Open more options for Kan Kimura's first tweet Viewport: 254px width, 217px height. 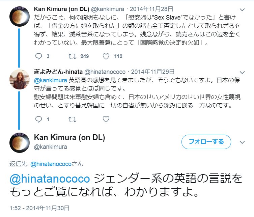242,10
